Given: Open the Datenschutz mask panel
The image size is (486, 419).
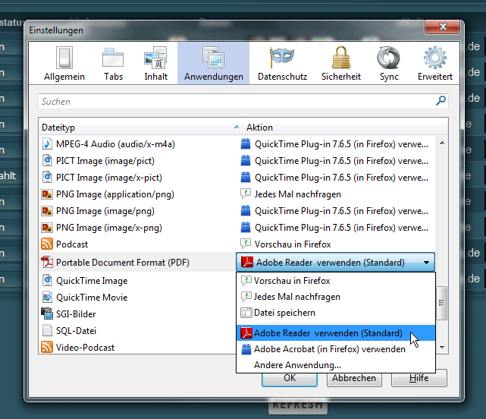Looking at the screenshot, I should [282, 63].
